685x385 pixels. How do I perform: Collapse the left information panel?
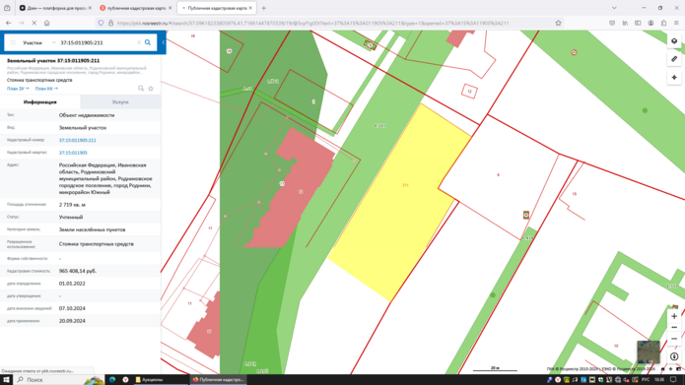163,42
